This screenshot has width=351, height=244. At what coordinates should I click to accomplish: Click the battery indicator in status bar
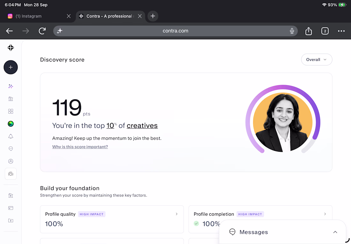click(x=342, y=5)
